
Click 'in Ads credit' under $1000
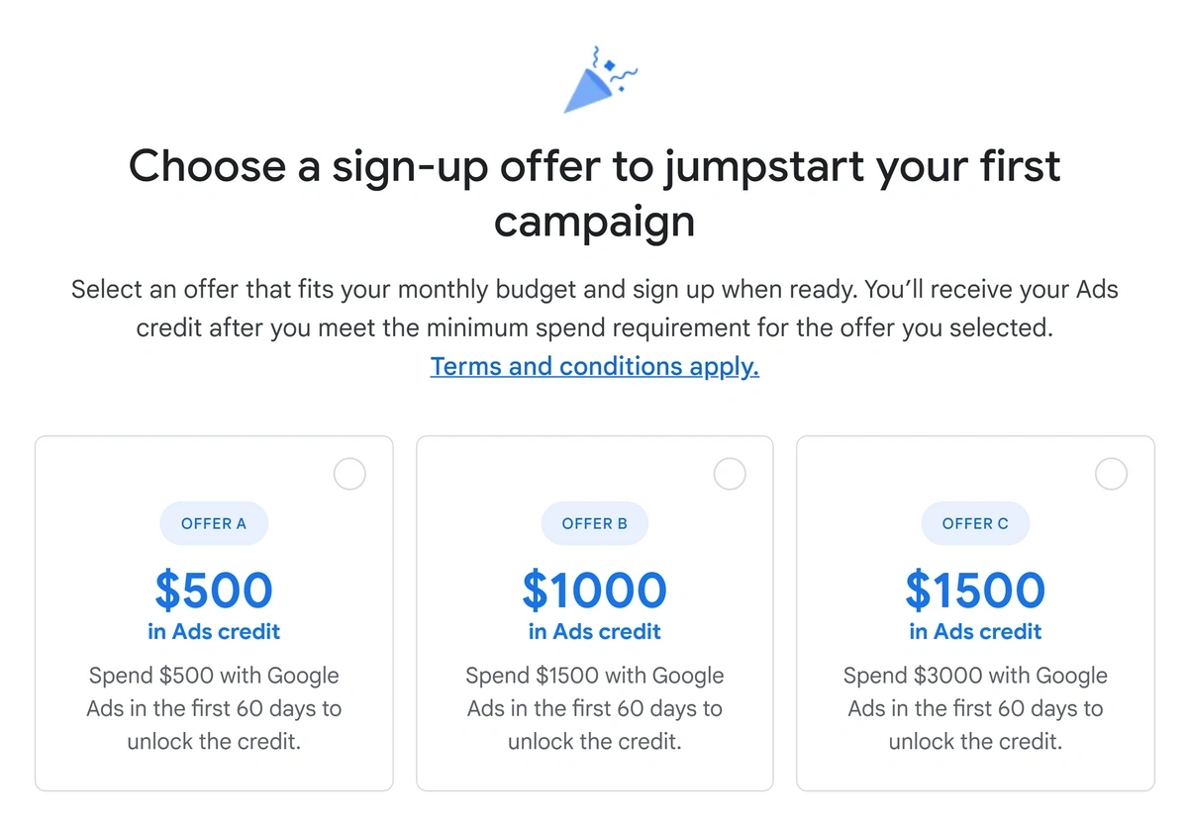pyautogui.click(x=595, y=631)
